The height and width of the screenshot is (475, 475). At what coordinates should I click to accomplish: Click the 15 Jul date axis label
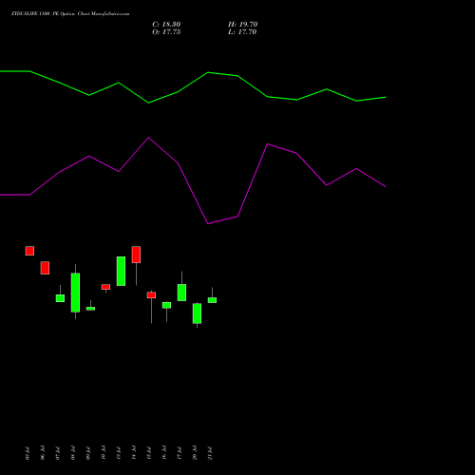[149, 453]
